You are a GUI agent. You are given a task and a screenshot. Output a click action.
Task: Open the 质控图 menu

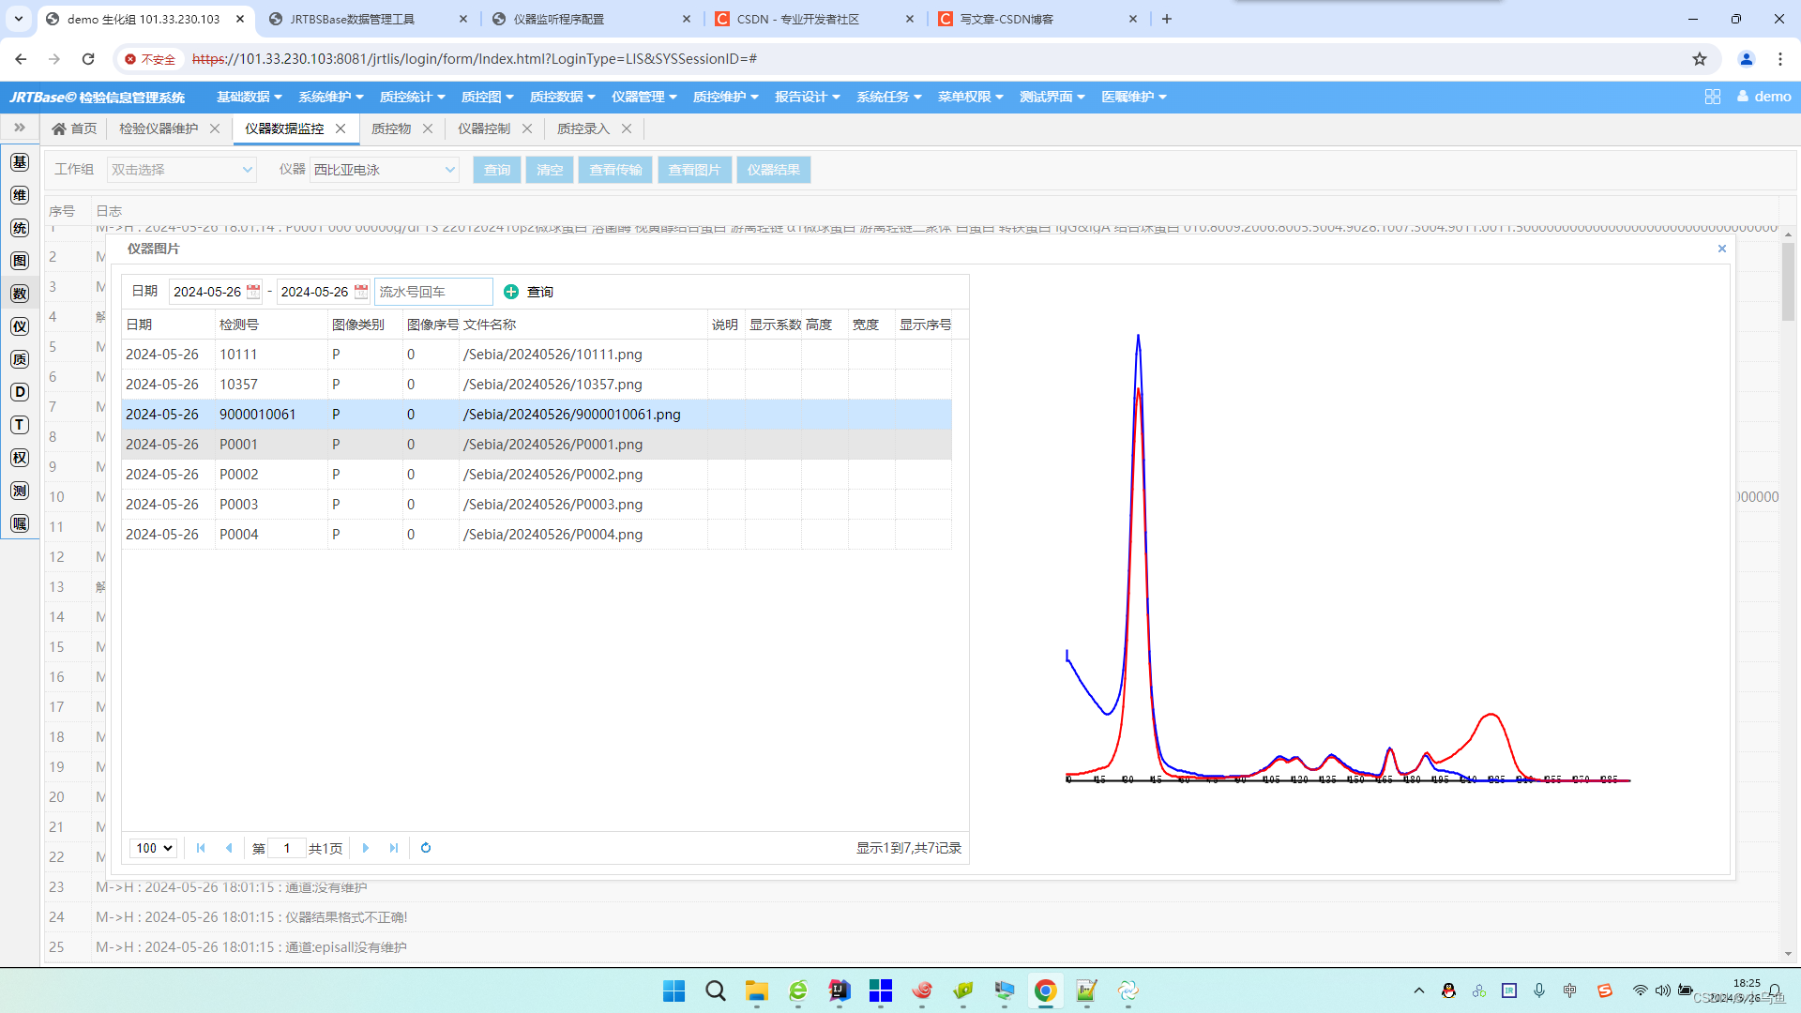coord(487,97)
